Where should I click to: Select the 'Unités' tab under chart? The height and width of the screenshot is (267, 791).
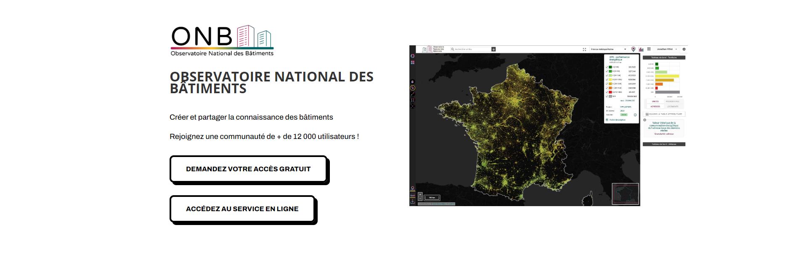pos(655,101)
